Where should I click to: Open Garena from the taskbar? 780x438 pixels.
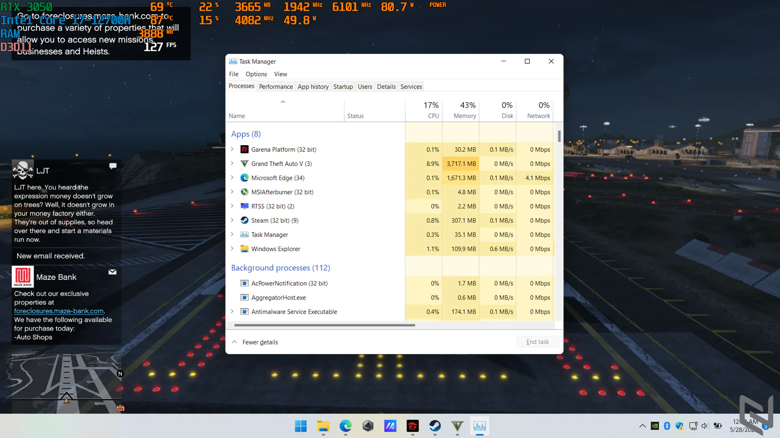pos(412,426)
